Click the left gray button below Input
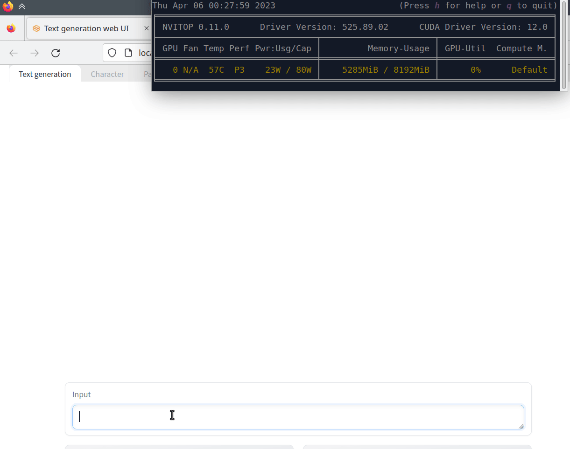 point(179,447)
